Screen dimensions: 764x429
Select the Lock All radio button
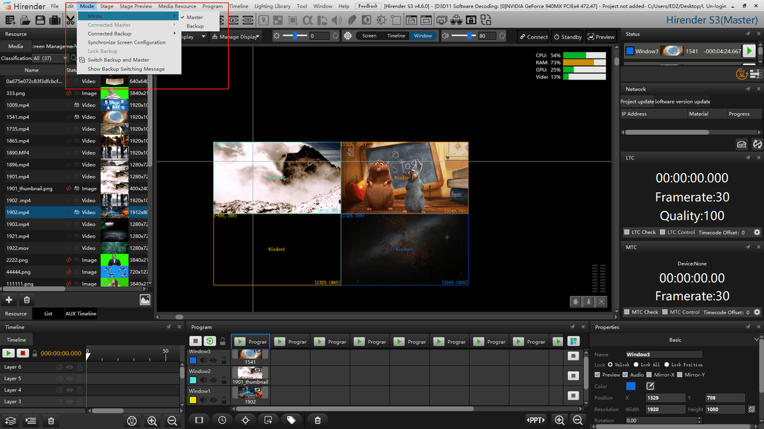(x=636, y=365)
